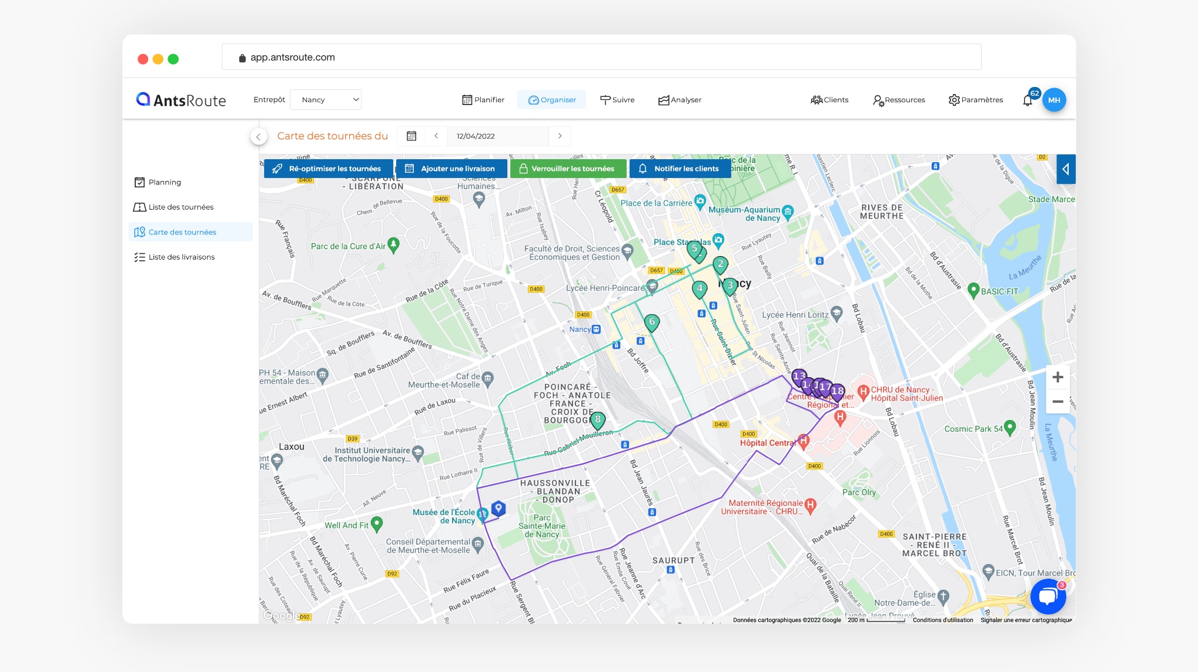
Task: Open the MH user avatar menu
Action: click(1054, 100)
